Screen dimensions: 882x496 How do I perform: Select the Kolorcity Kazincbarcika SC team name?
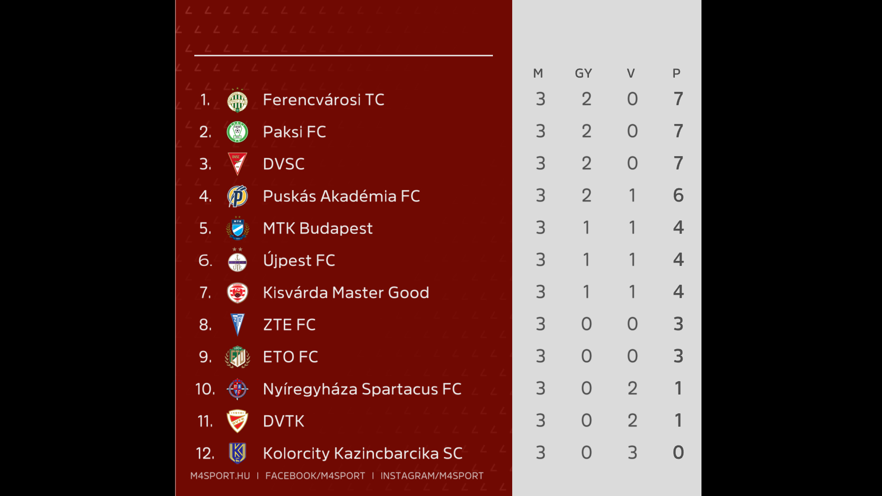[x=362, y=453]
